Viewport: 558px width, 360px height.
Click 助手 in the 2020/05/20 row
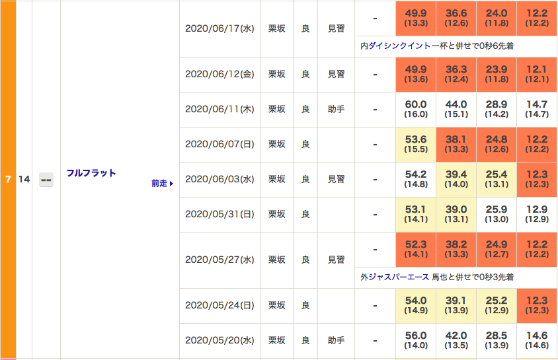pyautogui.click(x=336, y=340)
